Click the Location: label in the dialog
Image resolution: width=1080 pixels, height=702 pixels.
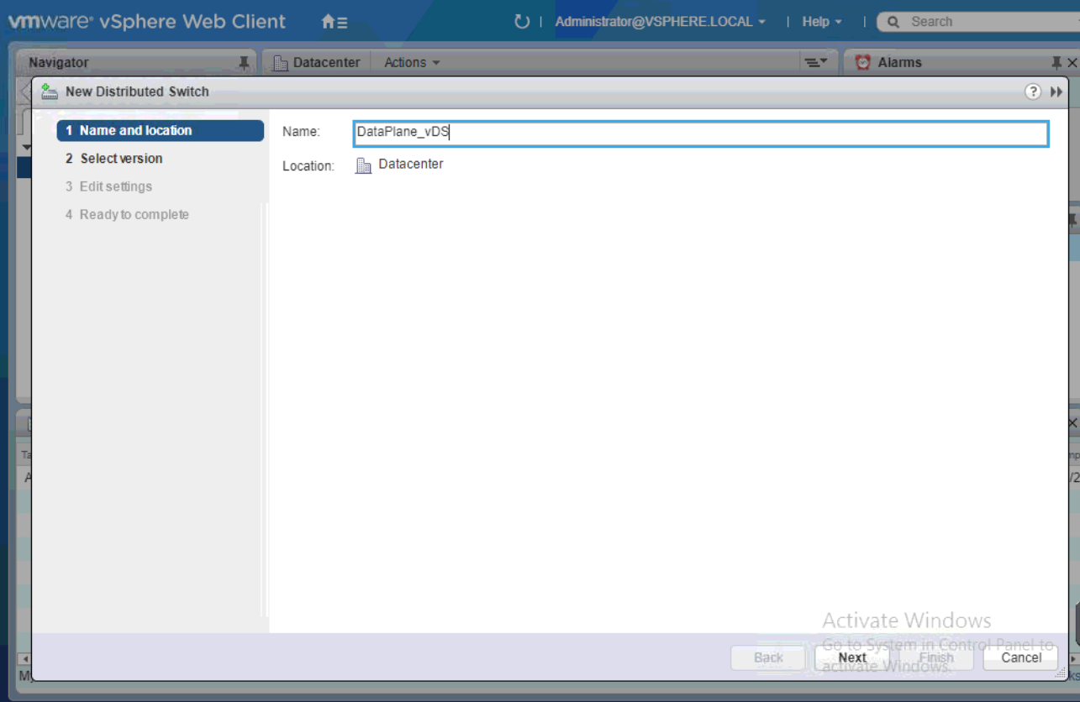(x=308, y=166)
